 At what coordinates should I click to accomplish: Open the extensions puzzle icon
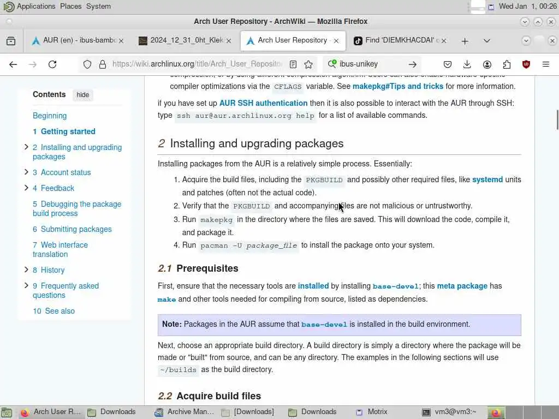coord(507,64)
